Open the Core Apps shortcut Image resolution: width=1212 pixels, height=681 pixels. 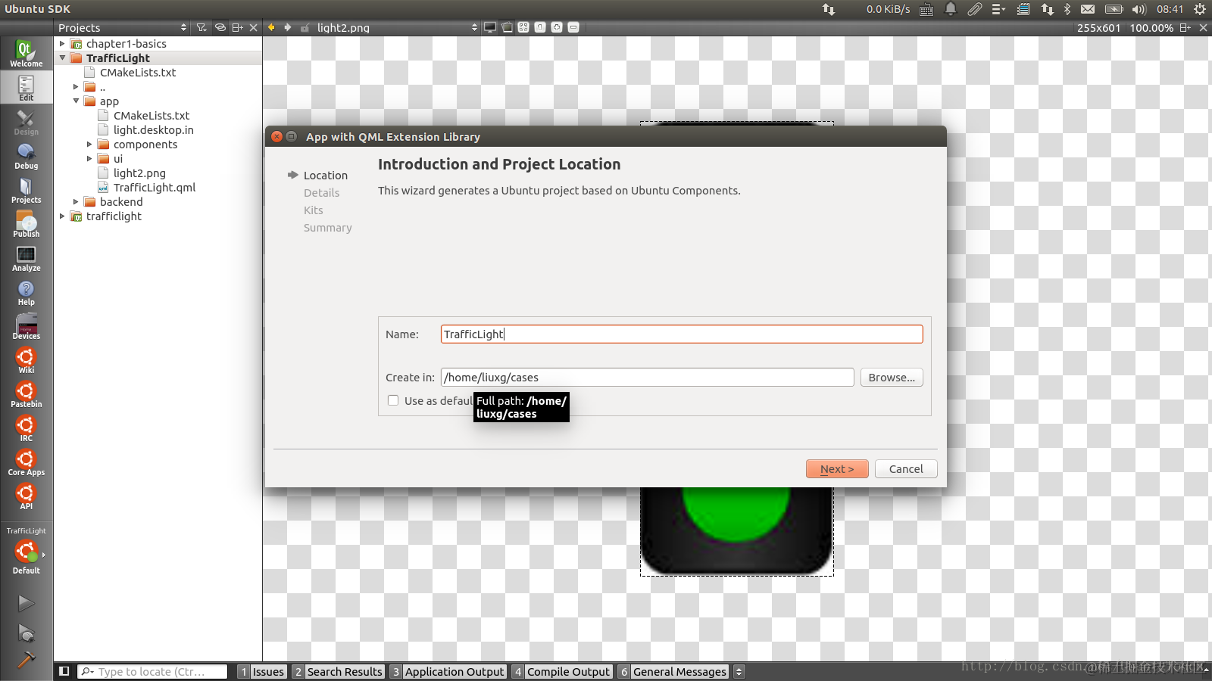coord(26,462)
